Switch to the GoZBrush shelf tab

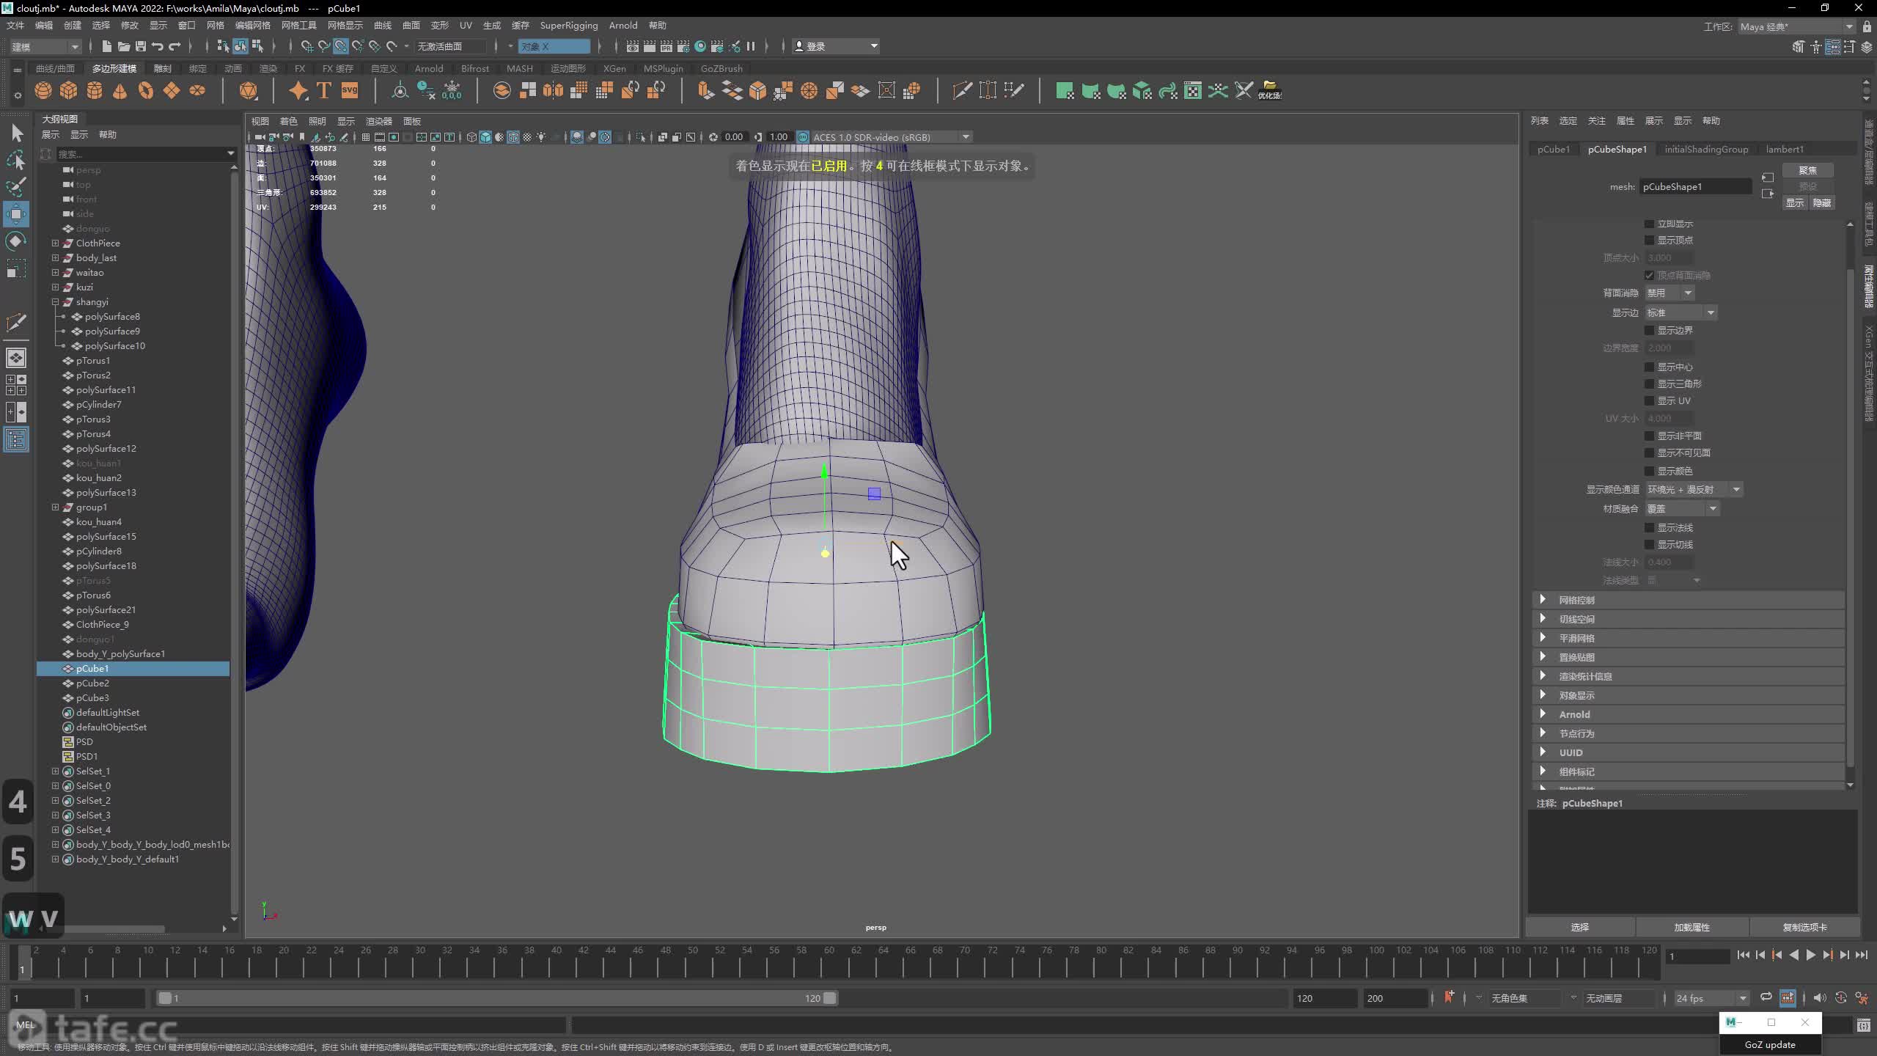[x=721, y=68]
